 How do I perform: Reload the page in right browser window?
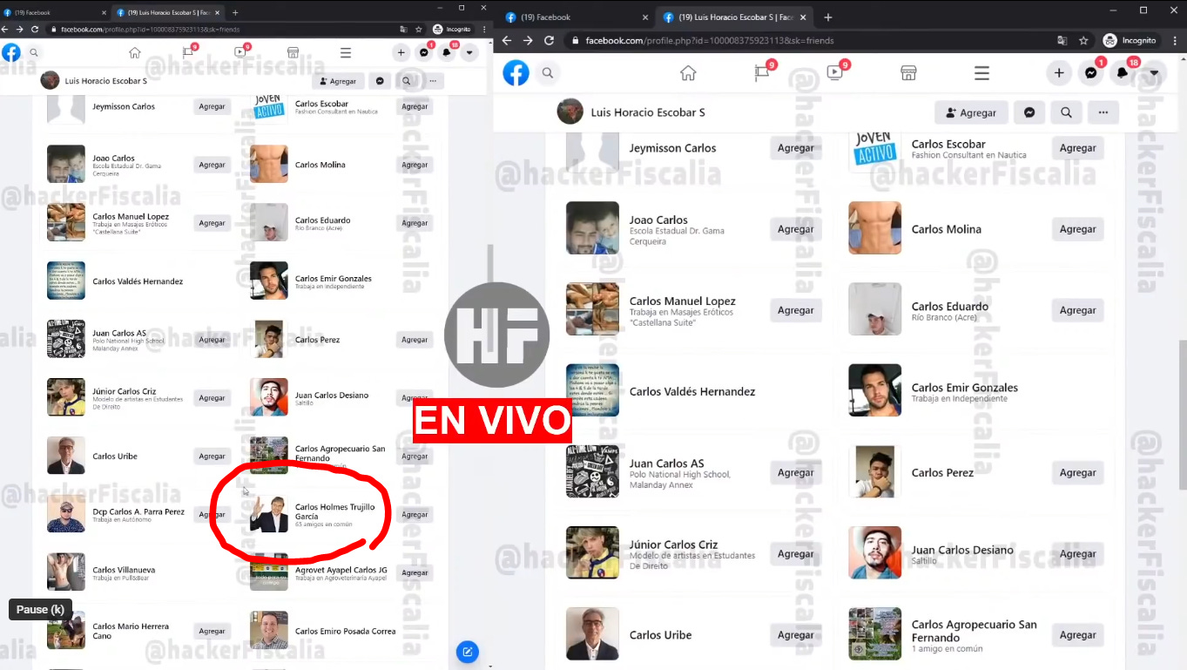pos(549,40)
